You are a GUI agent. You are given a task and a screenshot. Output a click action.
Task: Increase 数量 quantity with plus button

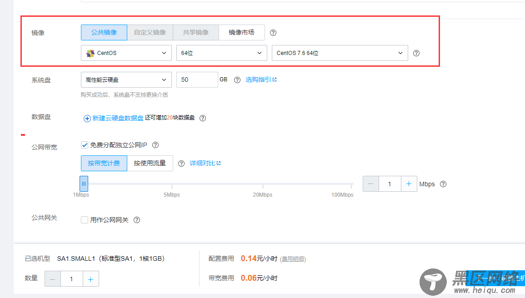pyautogui.click(x=91, y=279)
